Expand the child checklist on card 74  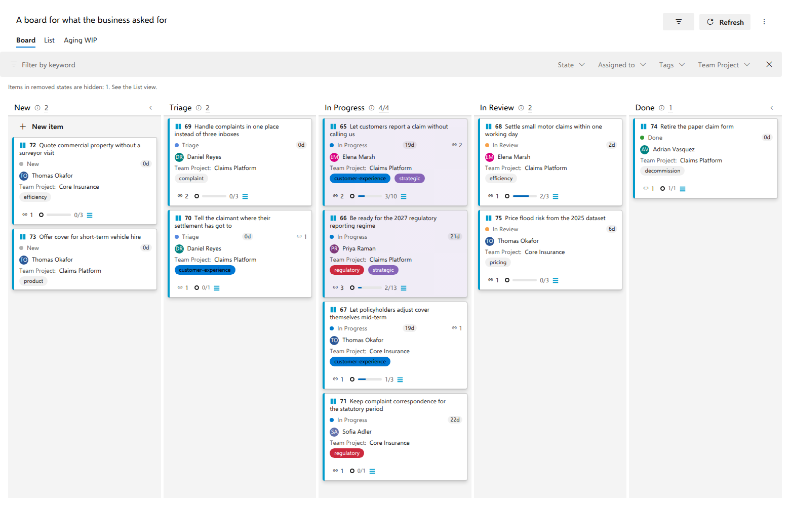pos(683,189)
